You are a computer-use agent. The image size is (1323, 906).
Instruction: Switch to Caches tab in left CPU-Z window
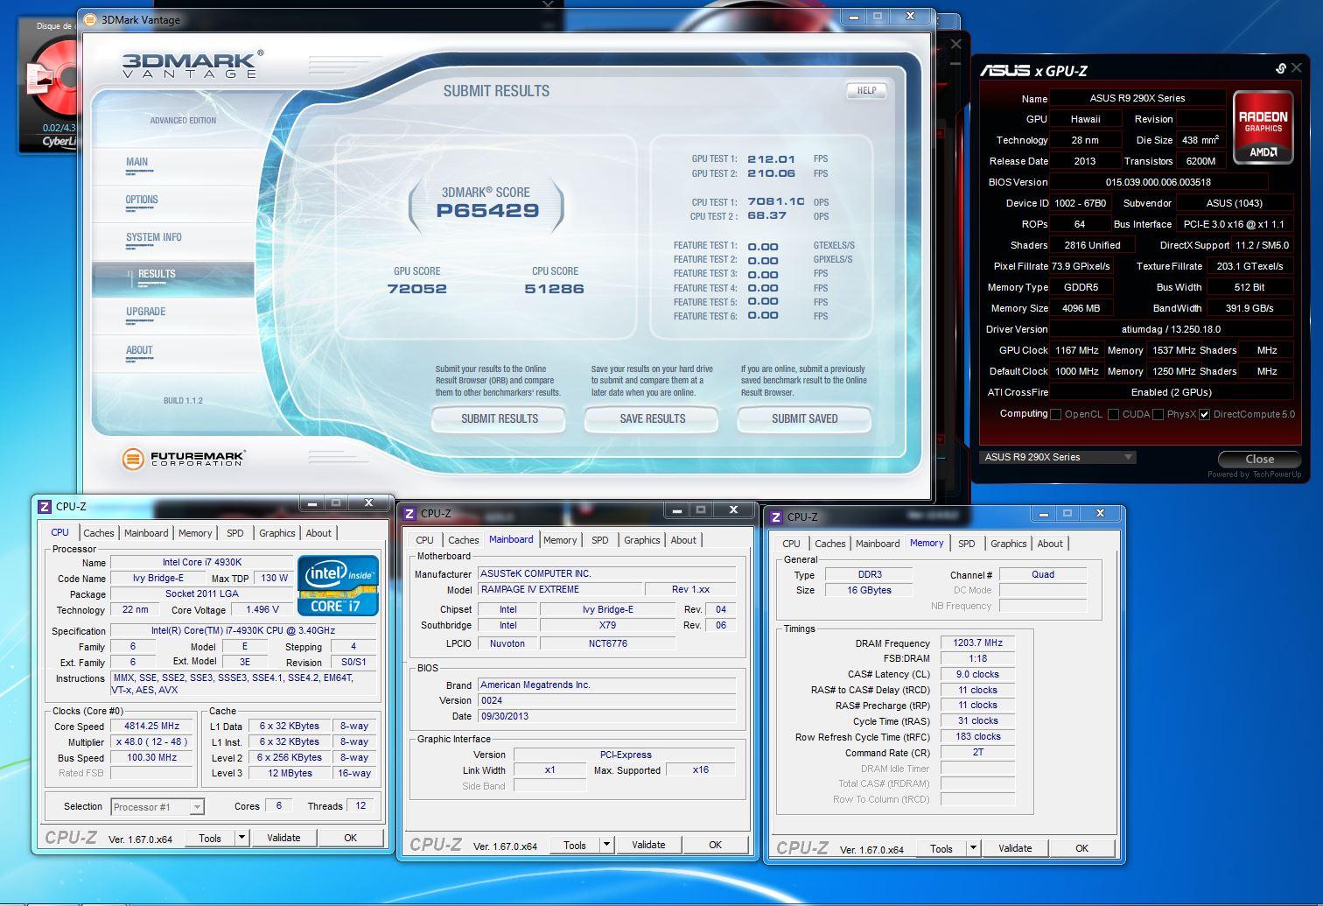tap(99, 533)
